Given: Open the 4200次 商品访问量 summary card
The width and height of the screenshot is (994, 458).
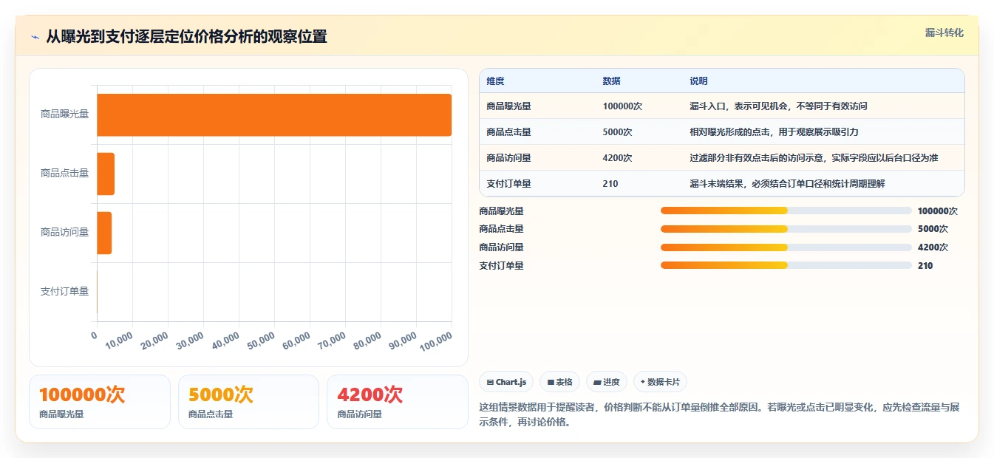Looking at the screenshot, I should pos(398,402).
